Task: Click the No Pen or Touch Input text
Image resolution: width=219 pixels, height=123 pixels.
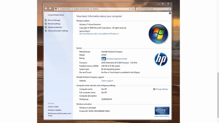Action: [x=120, y=72]
